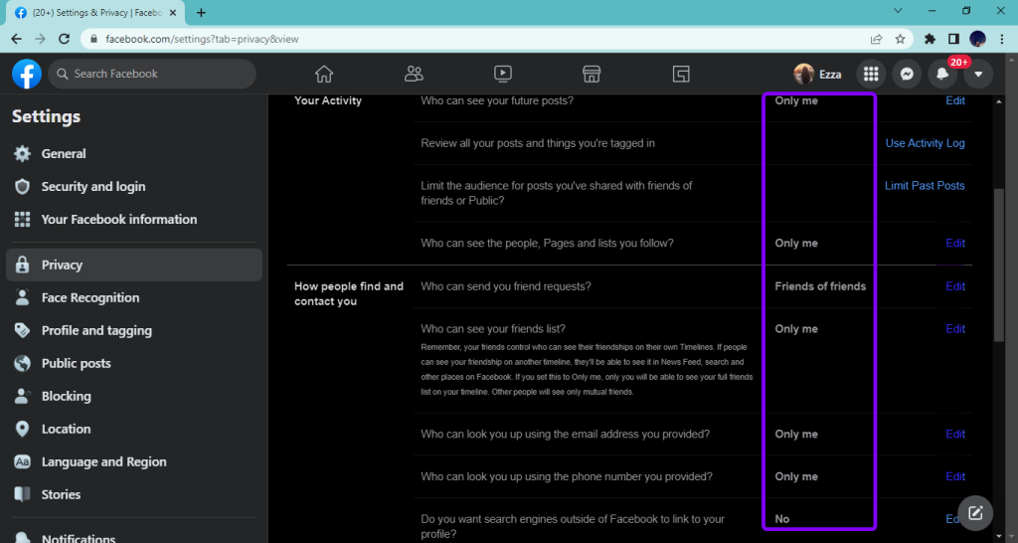This screenshot has height=543, width=1018.
Task: Reload the page in browser
Action: coord(64,39)
